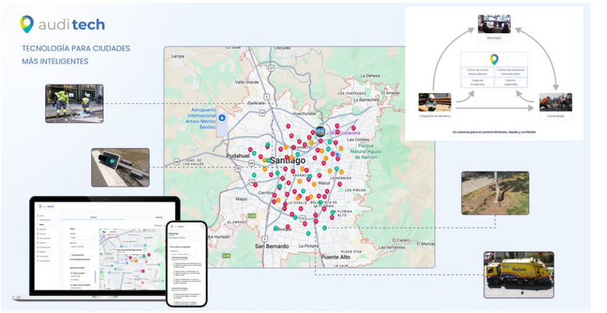Switch to Satellite tab in laptop map
Viewport: 607px width, 313px height.
coord(113,232)
